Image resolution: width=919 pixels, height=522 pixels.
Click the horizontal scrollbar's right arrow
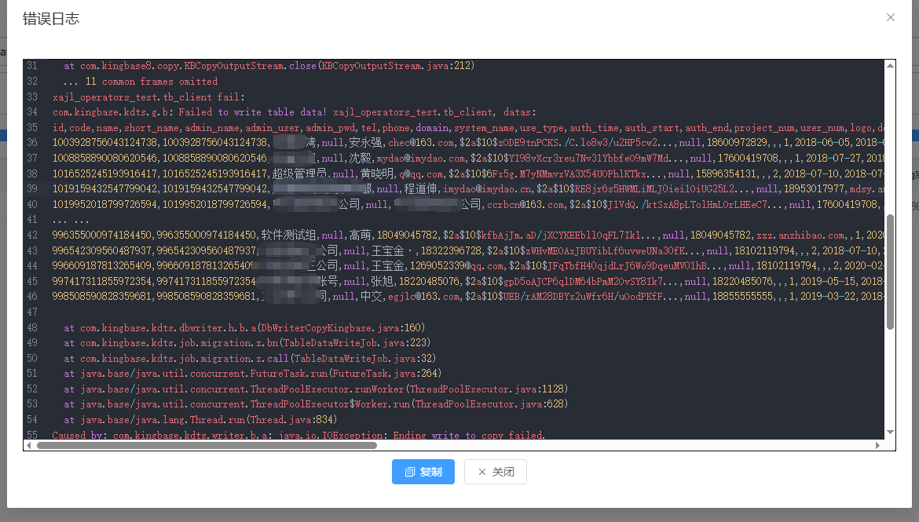pyautogui.click(x=878, y=445)
